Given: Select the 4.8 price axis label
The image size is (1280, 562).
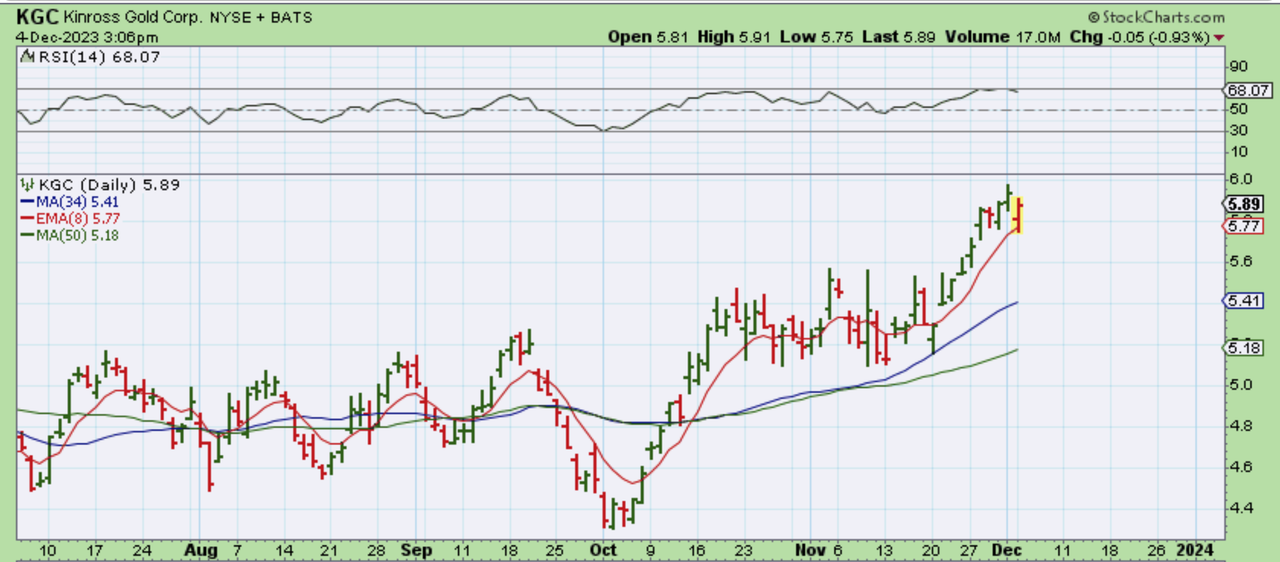Looking at the screenshot, I should click(x=1240, y=426).
